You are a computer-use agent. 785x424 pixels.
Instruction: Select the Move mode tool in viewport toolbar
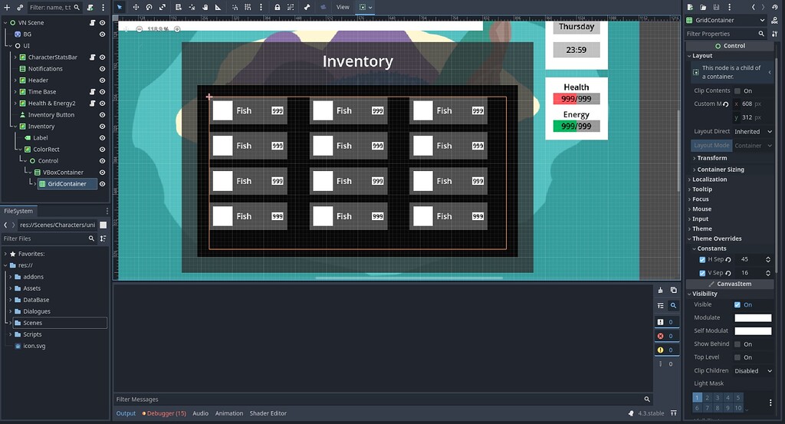pos(136,7)
